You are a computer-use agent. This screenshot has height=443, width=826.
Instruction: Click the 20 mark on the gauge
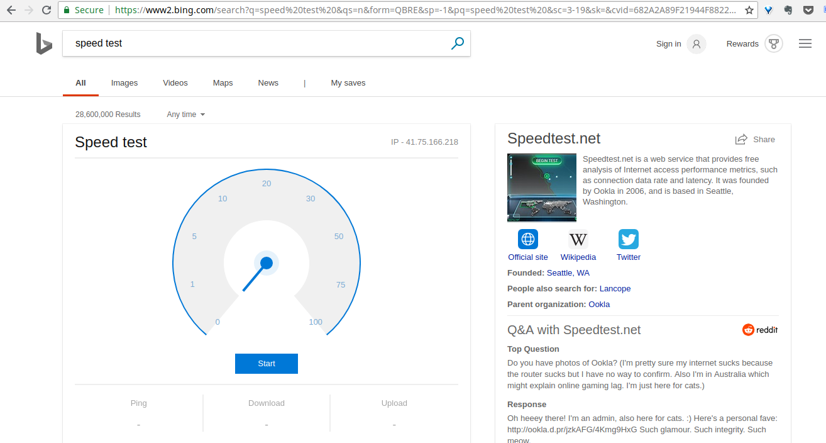[x=267, y=184]
